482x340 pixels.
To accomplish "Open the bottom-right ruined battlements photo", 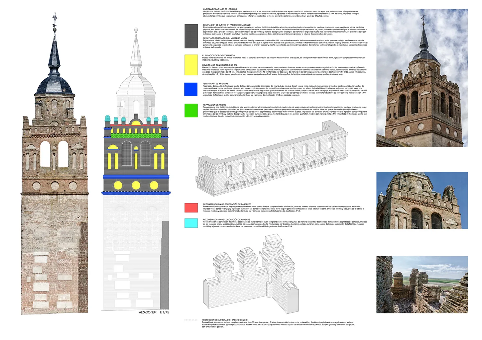I will pos(422,285).
